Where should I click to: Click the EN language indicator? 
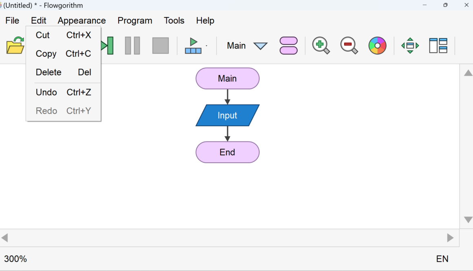click(442, 259)
